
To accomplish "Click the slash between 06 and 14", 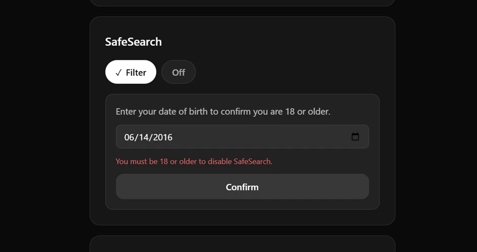I will pyautogui.click(x=136, y=137).
